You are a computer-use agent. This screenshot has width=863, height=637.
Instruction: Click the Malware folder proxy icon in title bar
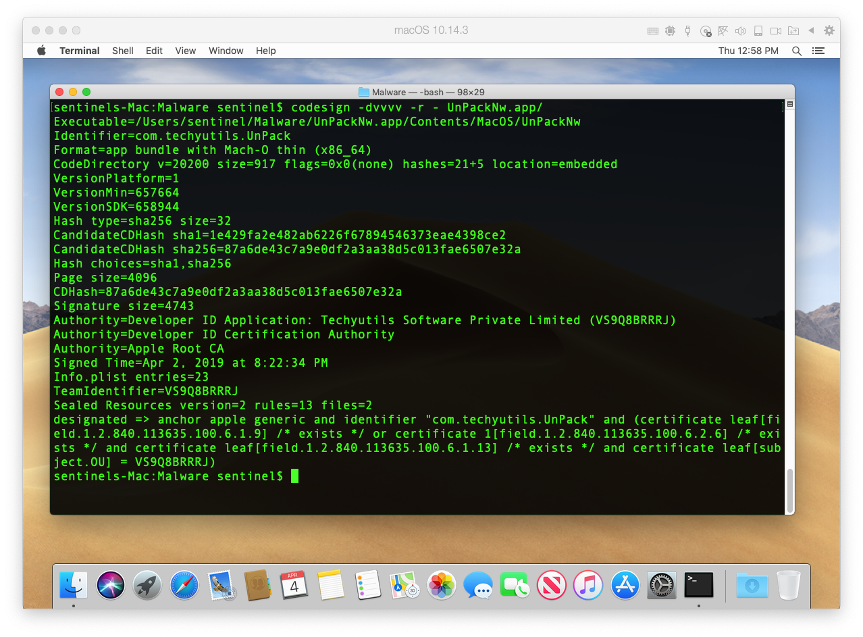364,92
